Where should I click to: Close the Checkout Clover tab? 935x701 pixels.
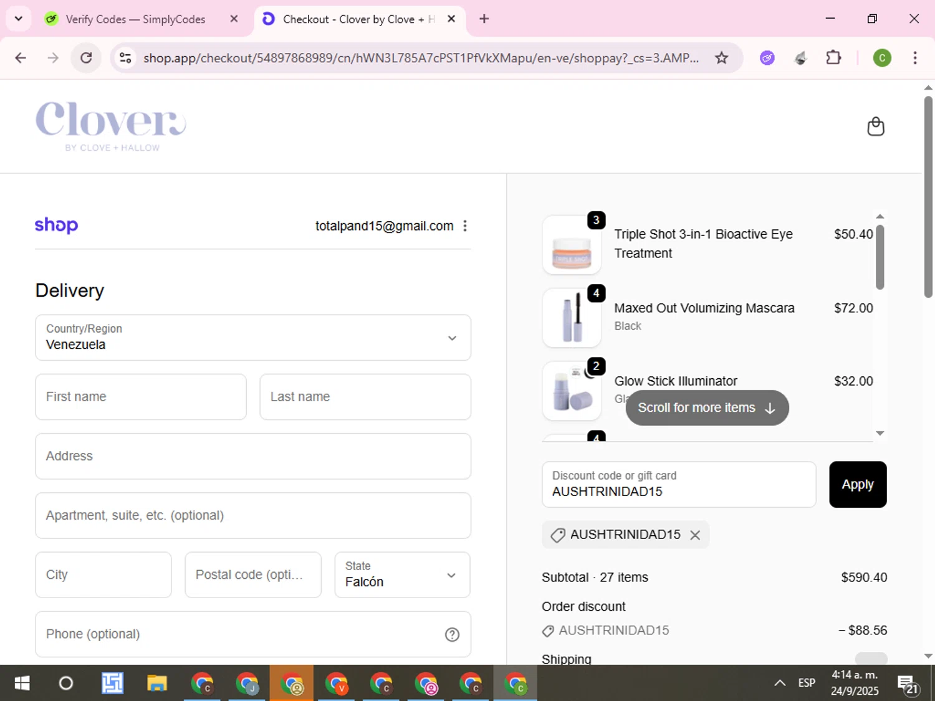coord(451,19)
